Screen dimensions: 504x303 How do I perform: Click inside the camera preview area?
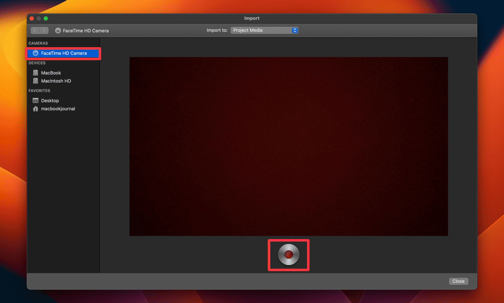[x=289, y=146]
